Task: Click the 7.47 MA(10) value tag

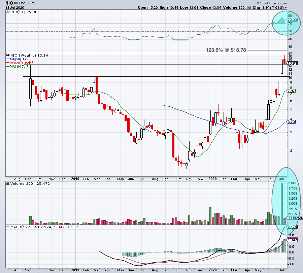Action: point(291,91)
